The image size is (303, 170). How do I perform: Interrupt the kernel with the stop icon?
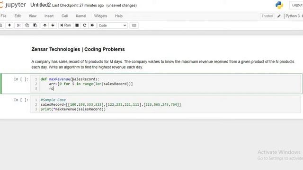pyautogui.click(x=77, y=25)
